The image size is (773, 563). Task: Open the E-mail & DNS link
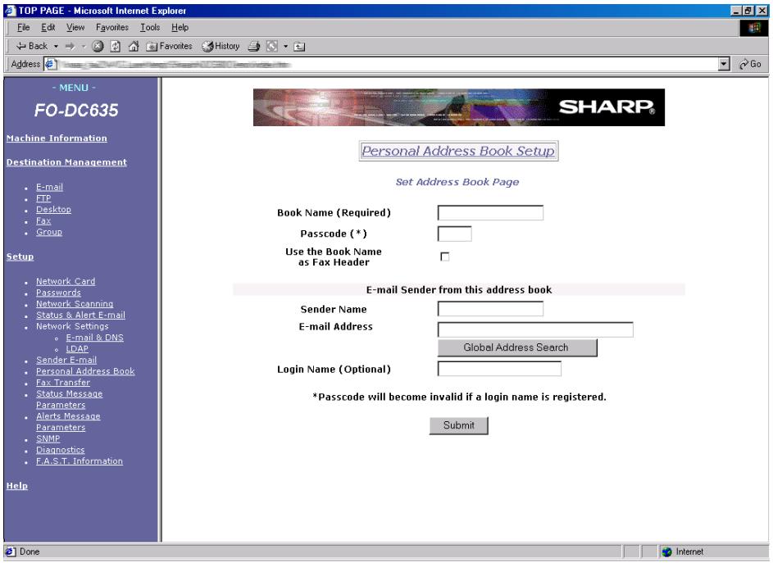click(94, 338)
